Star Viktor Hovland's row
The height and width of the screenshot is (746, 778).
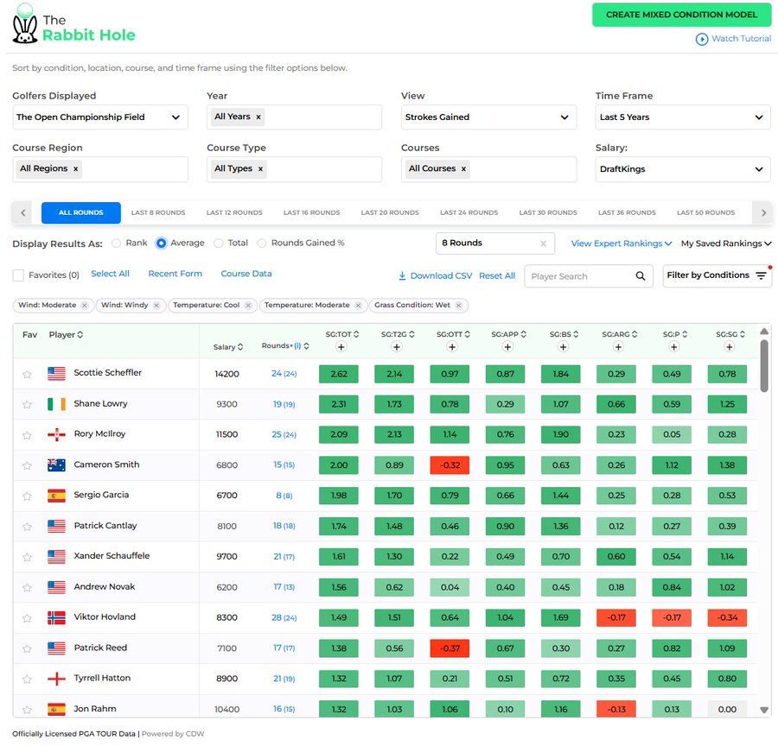pyautogui.click(x=27, y=618)
